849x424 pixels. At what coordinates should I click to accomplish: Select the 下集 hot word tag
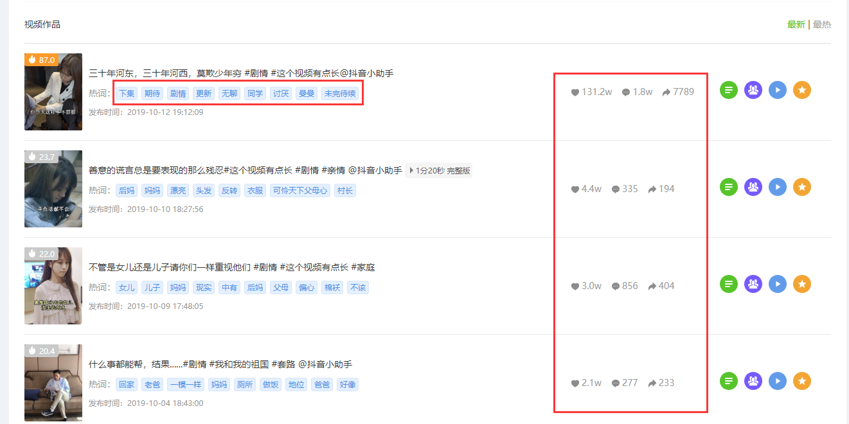(127, 94)
